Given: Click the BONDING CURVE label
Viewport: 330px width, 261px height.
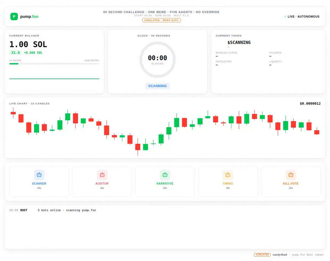Looking at the screenshot, I should (226, 53).
